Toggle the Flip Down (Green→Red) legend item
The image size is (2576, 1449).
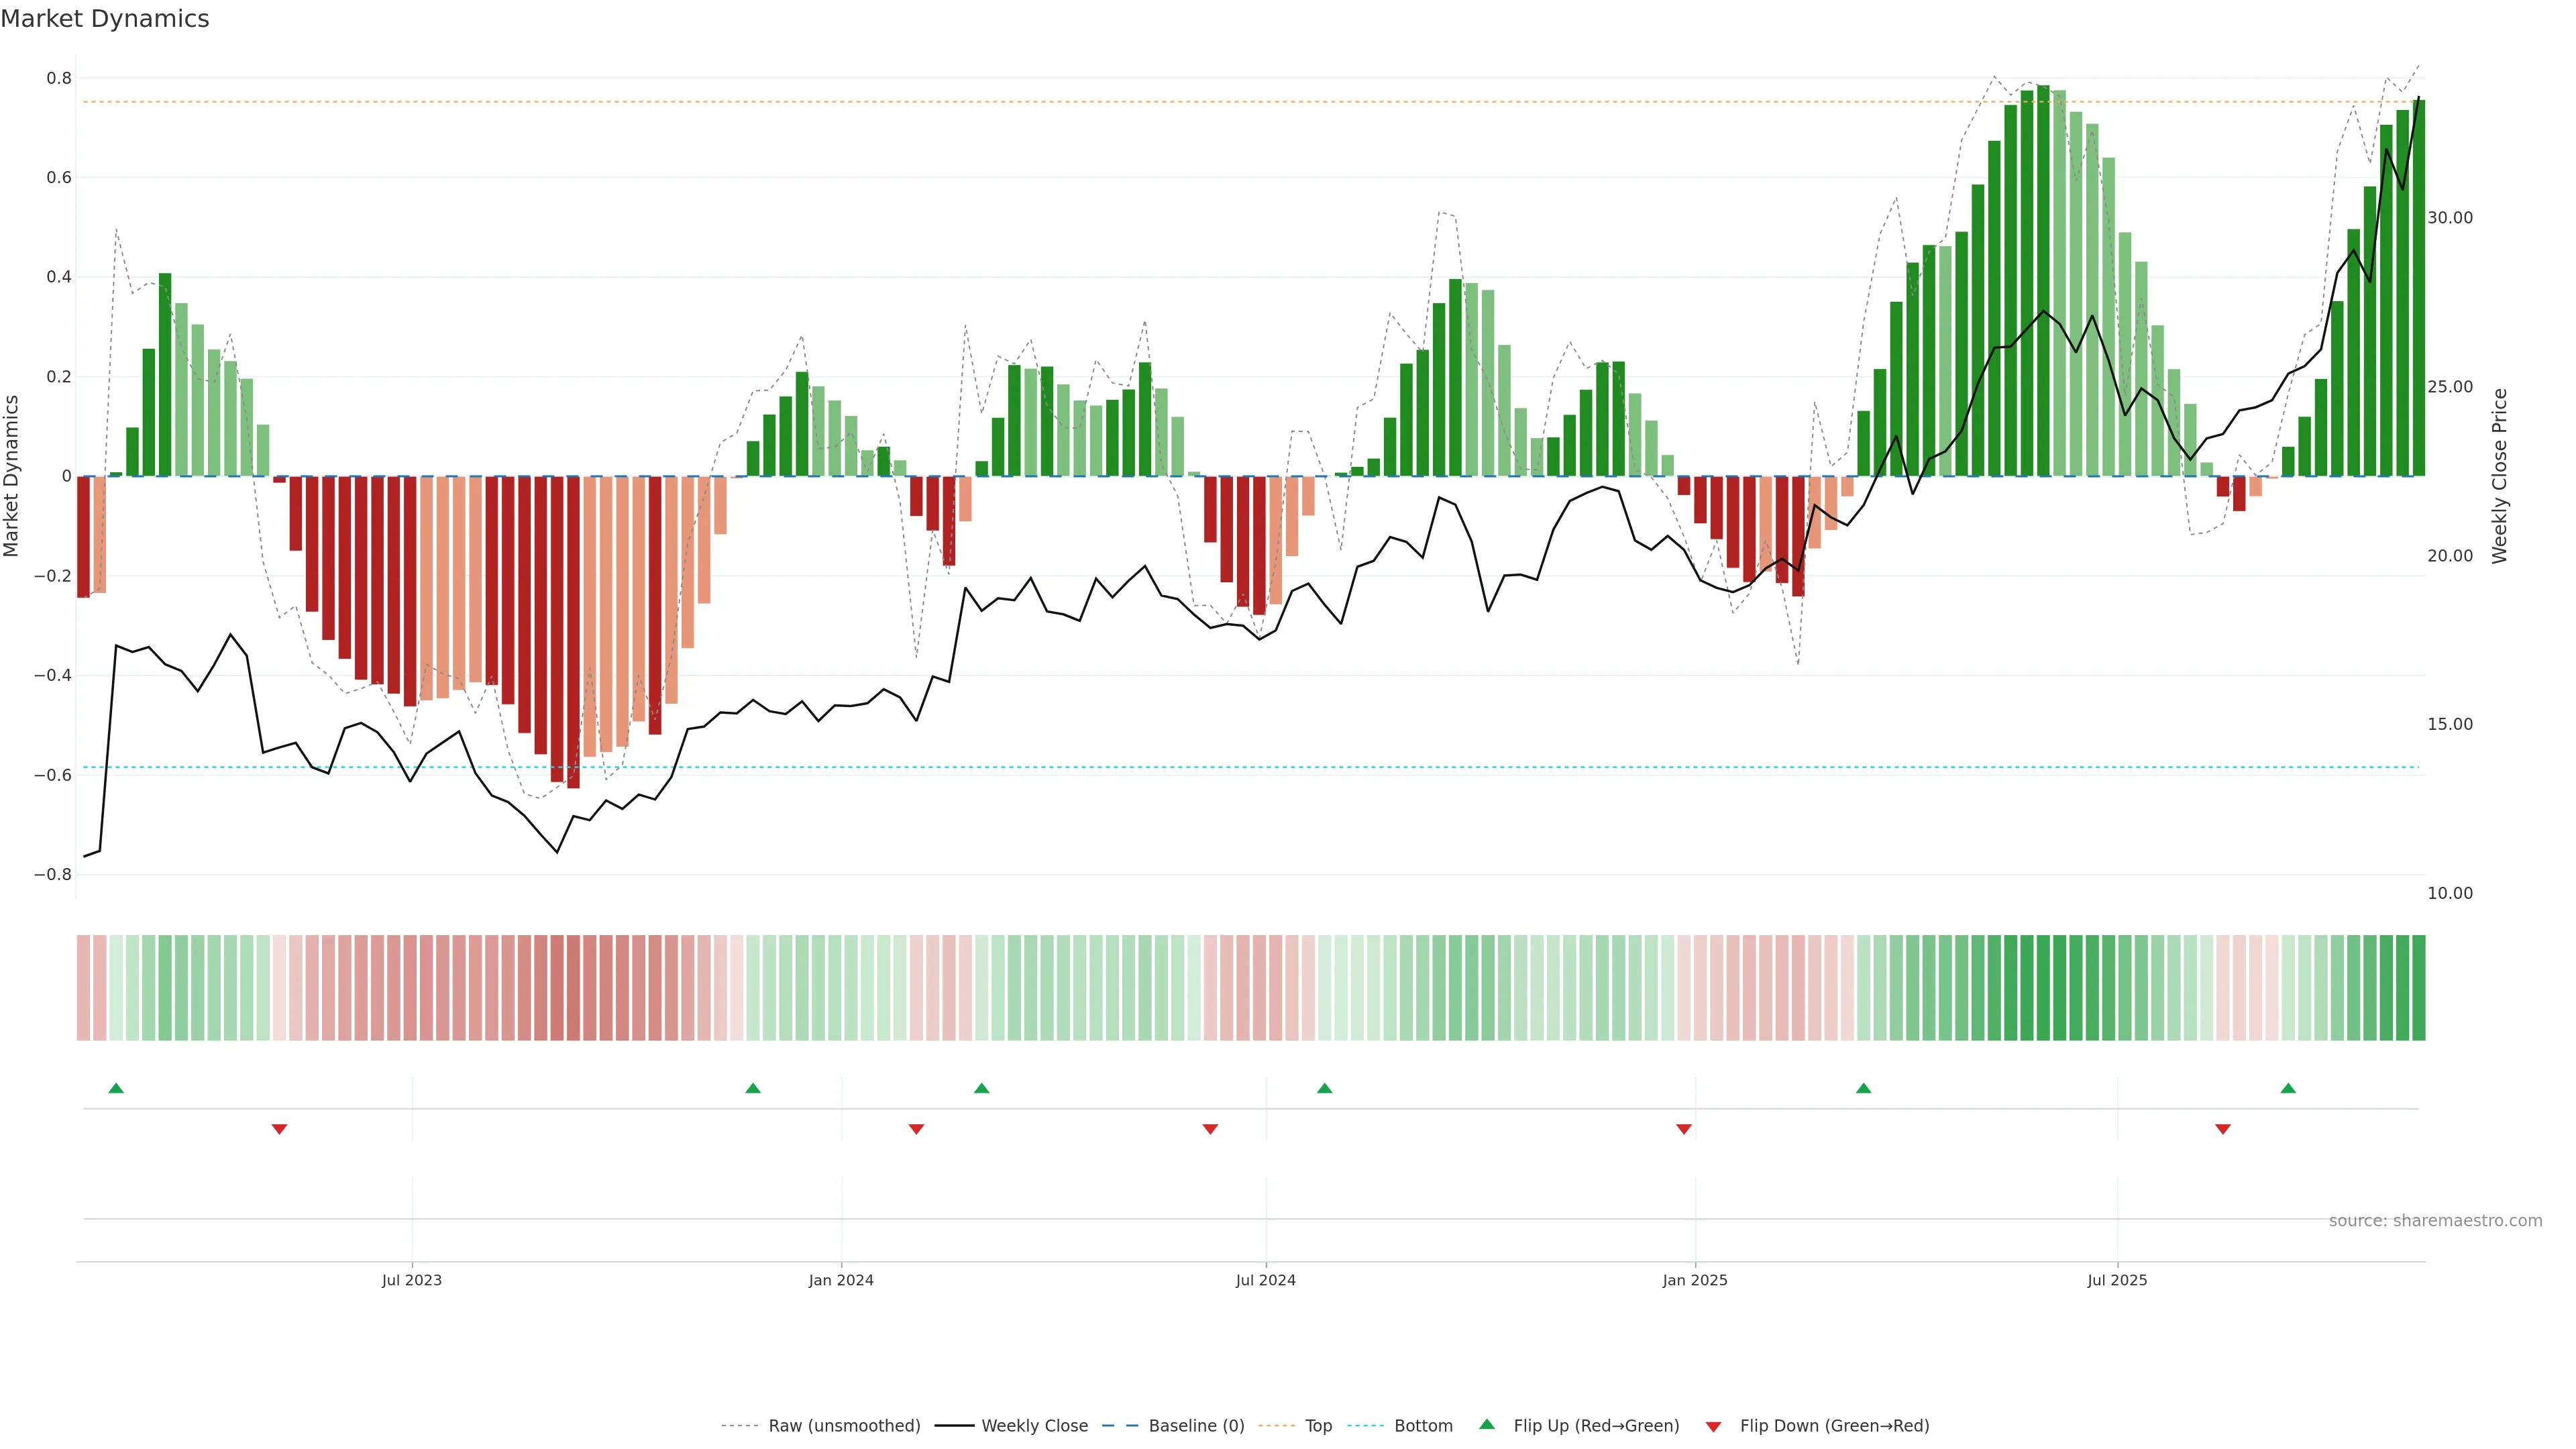[1834, 1426]
